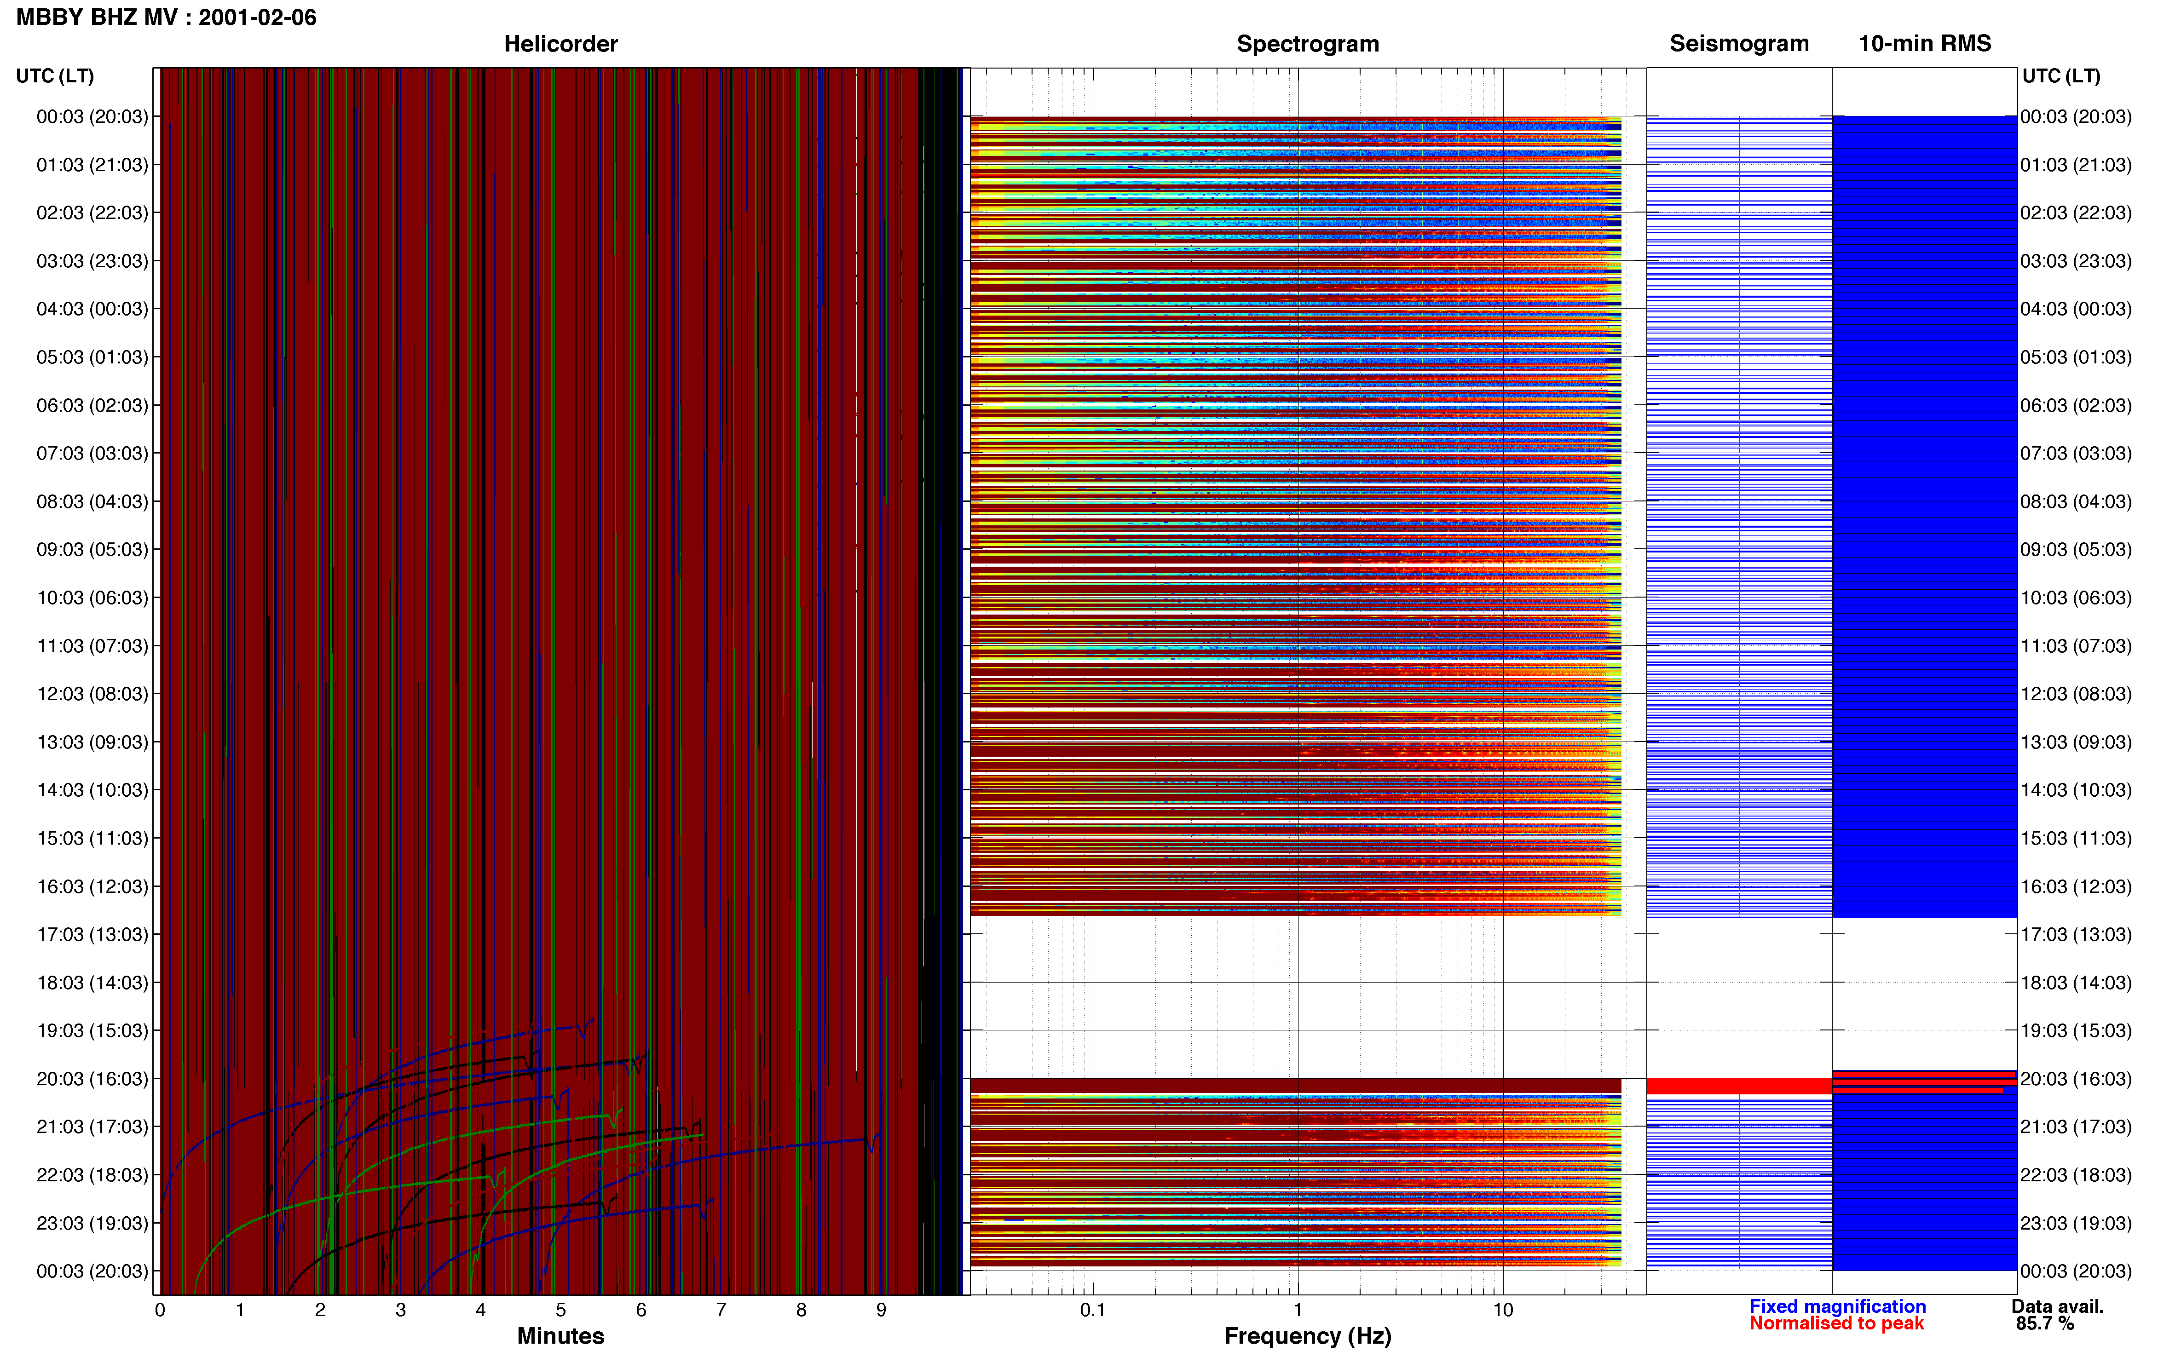
Task: Click the Spectrogram panel heading
Action: pyautogui.click(x=1307, y=43)
